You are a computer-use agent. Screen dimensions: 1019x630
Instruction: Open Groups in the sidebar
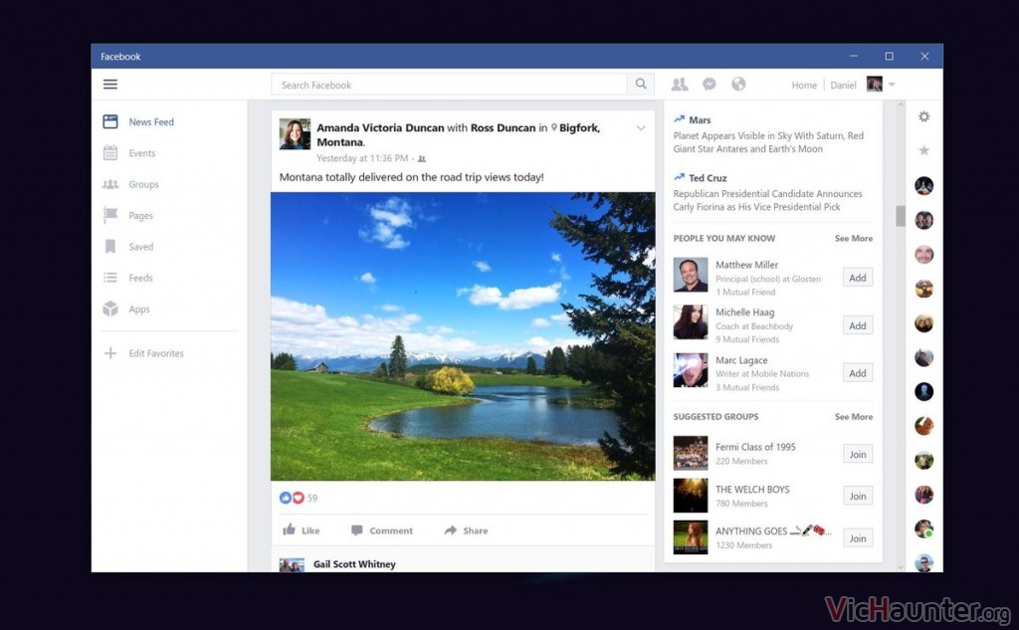pyautogui.click(x=143, y=185)
